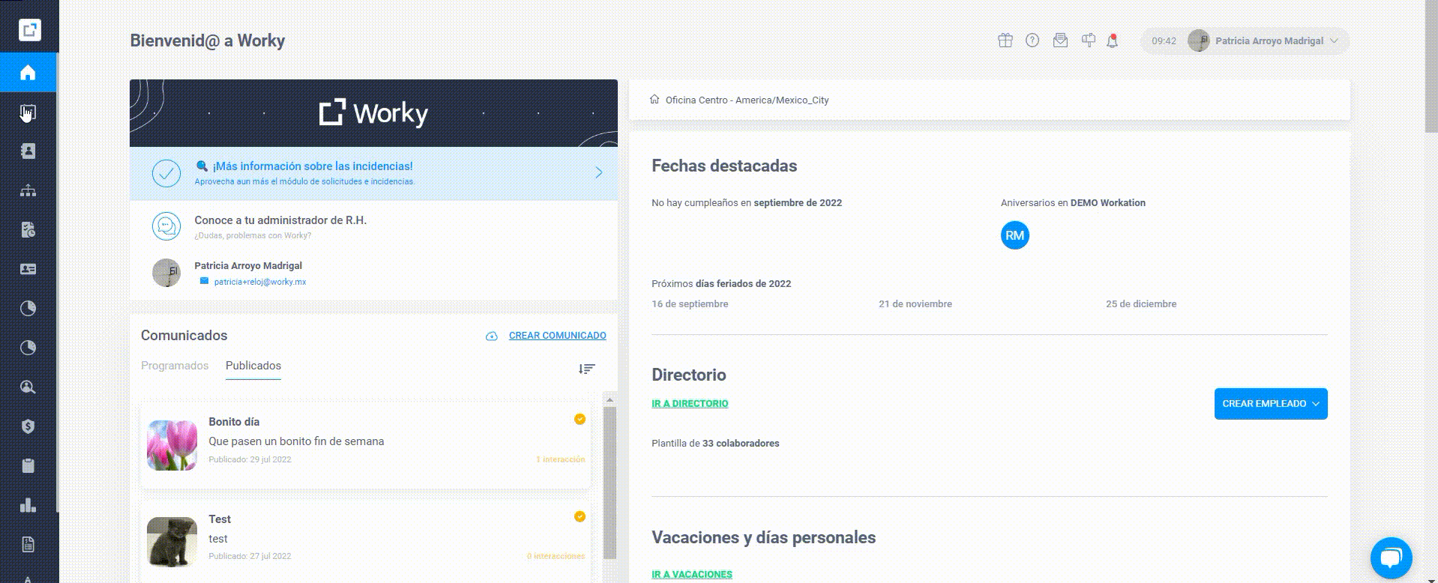
Task: Click the chat bubbles icon beside Conoce a tu administrador
Action: point(166,226)
